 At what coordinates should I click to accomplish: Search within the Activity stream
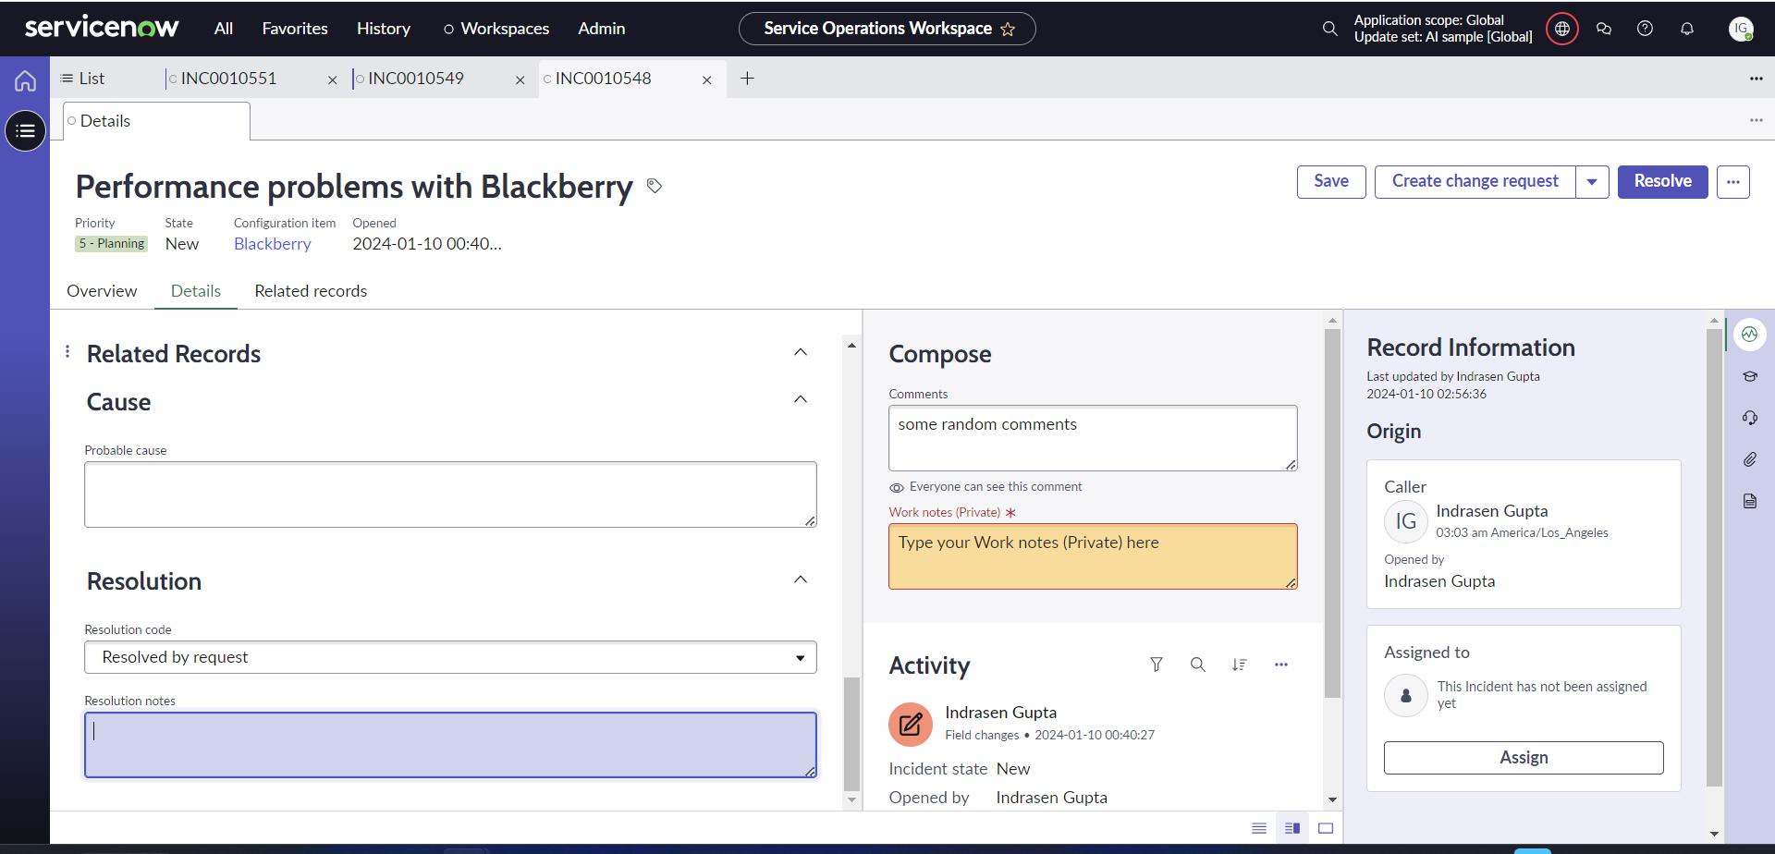click(x=1197, y=665)
